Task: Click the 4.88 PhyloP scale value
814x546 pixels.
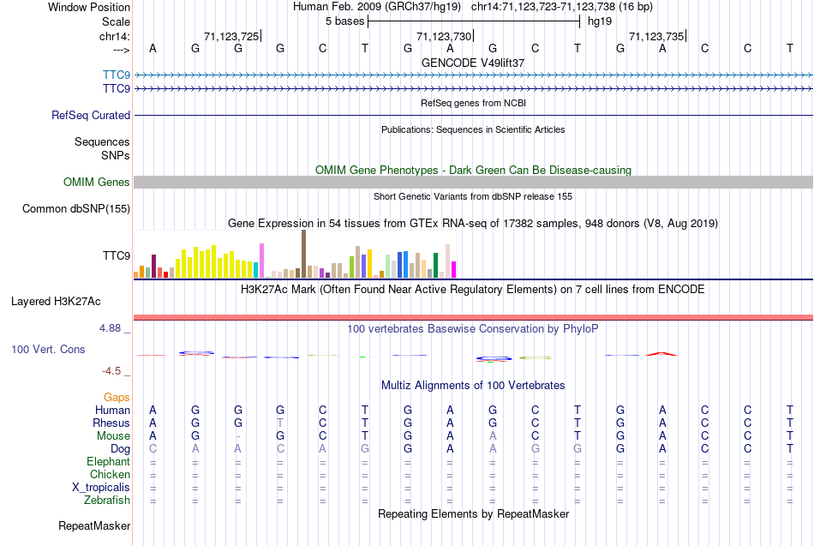Action: [110, 328]
